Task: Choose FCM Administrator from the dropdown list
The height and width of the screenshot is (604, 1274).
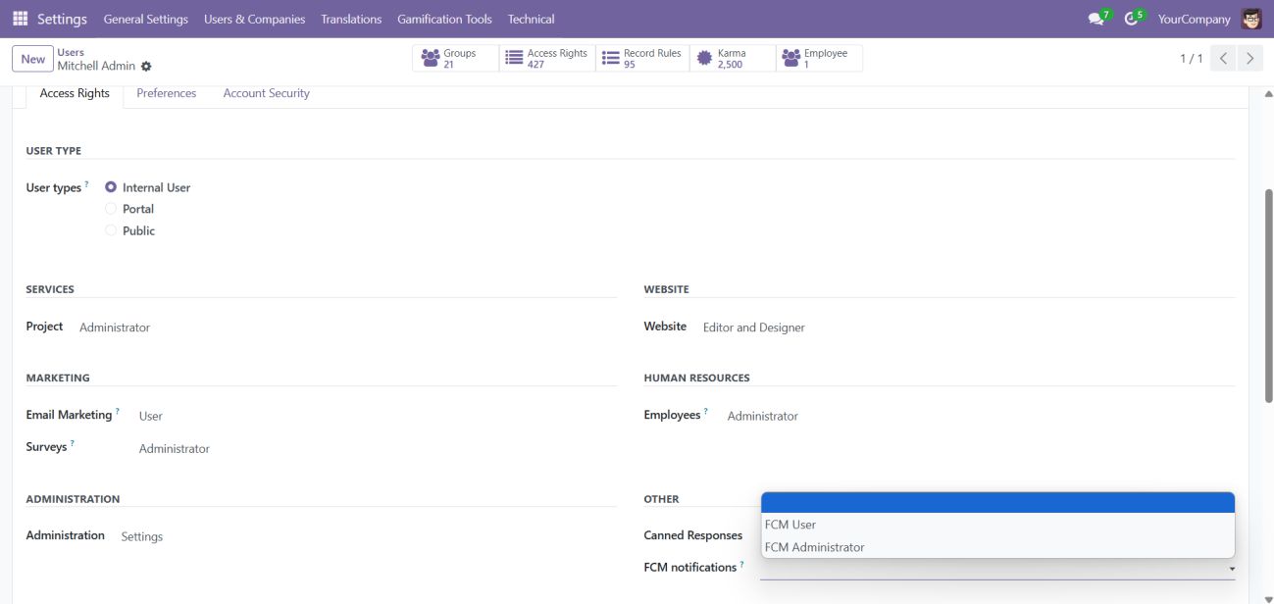Action: (814, 547)
